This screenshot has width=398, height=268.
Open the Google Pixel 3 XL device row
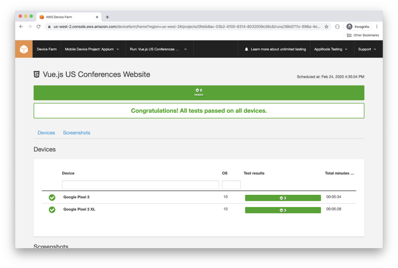click(x=79, y=209)
